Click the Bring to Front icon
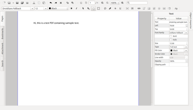This screenshot has height=110, width=193. coord(68,3)
